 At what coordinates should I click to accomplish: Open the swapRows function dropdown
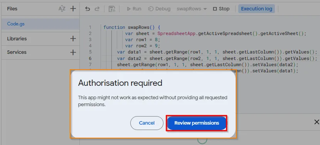192,9
